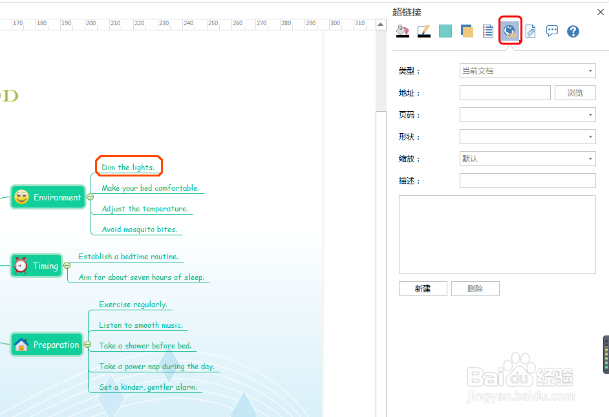This screenshot has height=417, width=609.
Task: Collapse the Preparation branch
Action: (x=89, y=344)
